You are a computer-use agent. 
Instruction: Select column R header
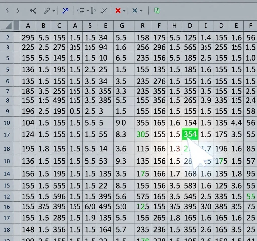pos(143,26)
